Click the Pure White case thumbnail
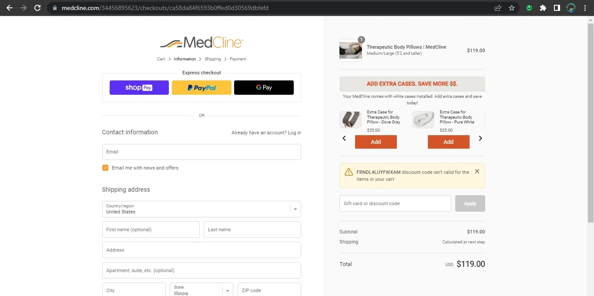The height and width of the screenshot is (296, 594). [423, 120]
